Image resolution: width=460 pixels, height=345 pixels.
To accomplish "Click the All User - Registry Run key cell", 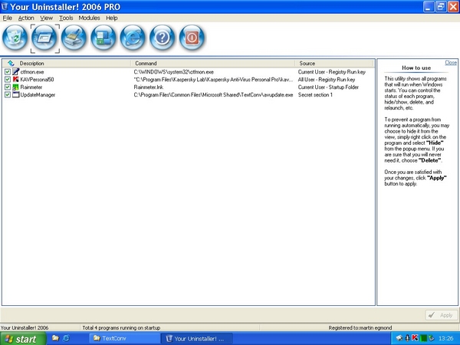I will 327,80.
